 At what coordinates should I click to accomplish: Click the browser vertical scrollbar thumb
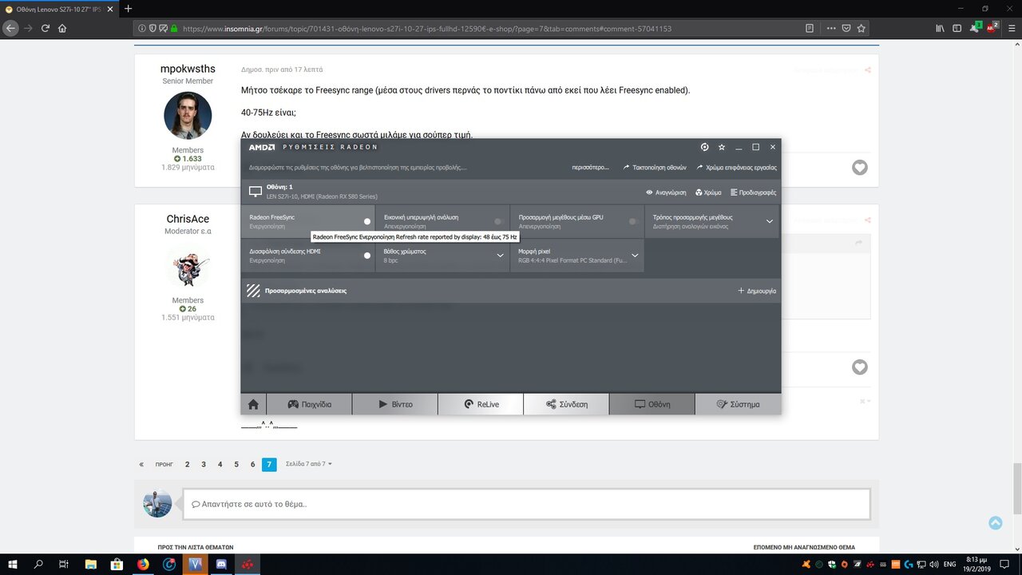[x=1017, y=487]
